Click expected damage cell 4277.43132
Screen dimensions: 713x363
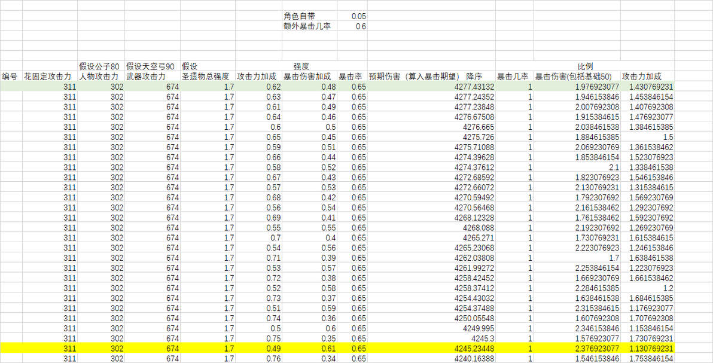[x=431, y=86]
